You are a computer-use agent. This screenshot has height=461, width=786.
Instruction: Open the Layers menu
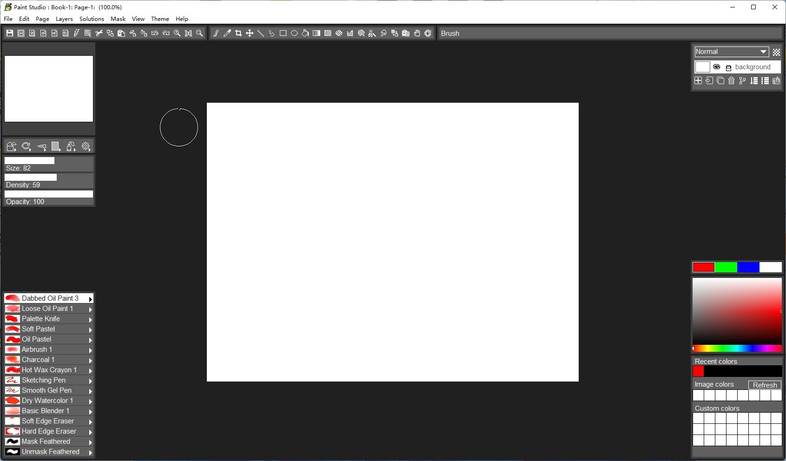(64, 19)
